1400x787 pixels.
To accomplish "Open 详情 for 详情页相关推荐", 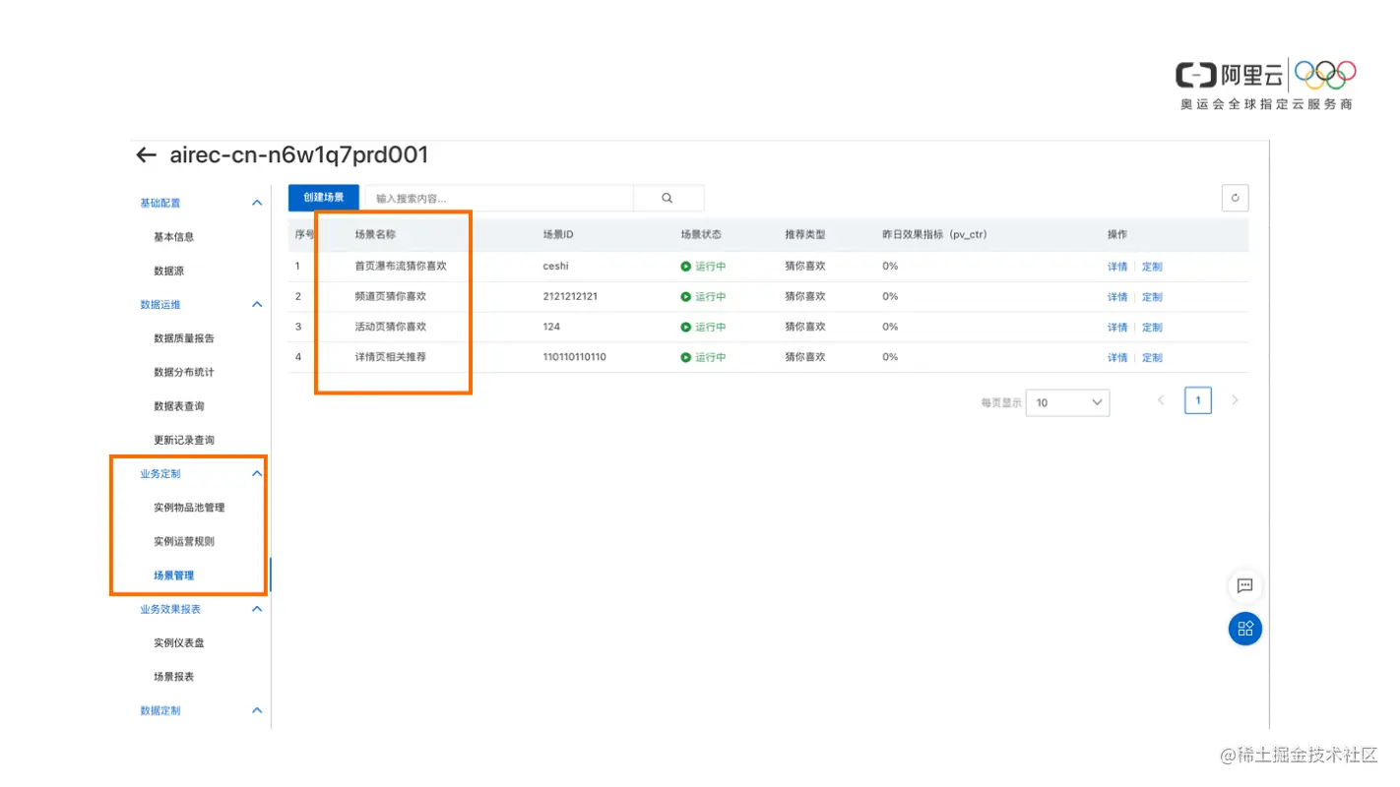I will tap(1117, 357).
